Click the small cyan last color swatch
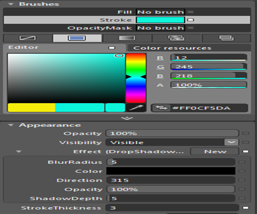This screenshot has height=214, width=257. 115,107
